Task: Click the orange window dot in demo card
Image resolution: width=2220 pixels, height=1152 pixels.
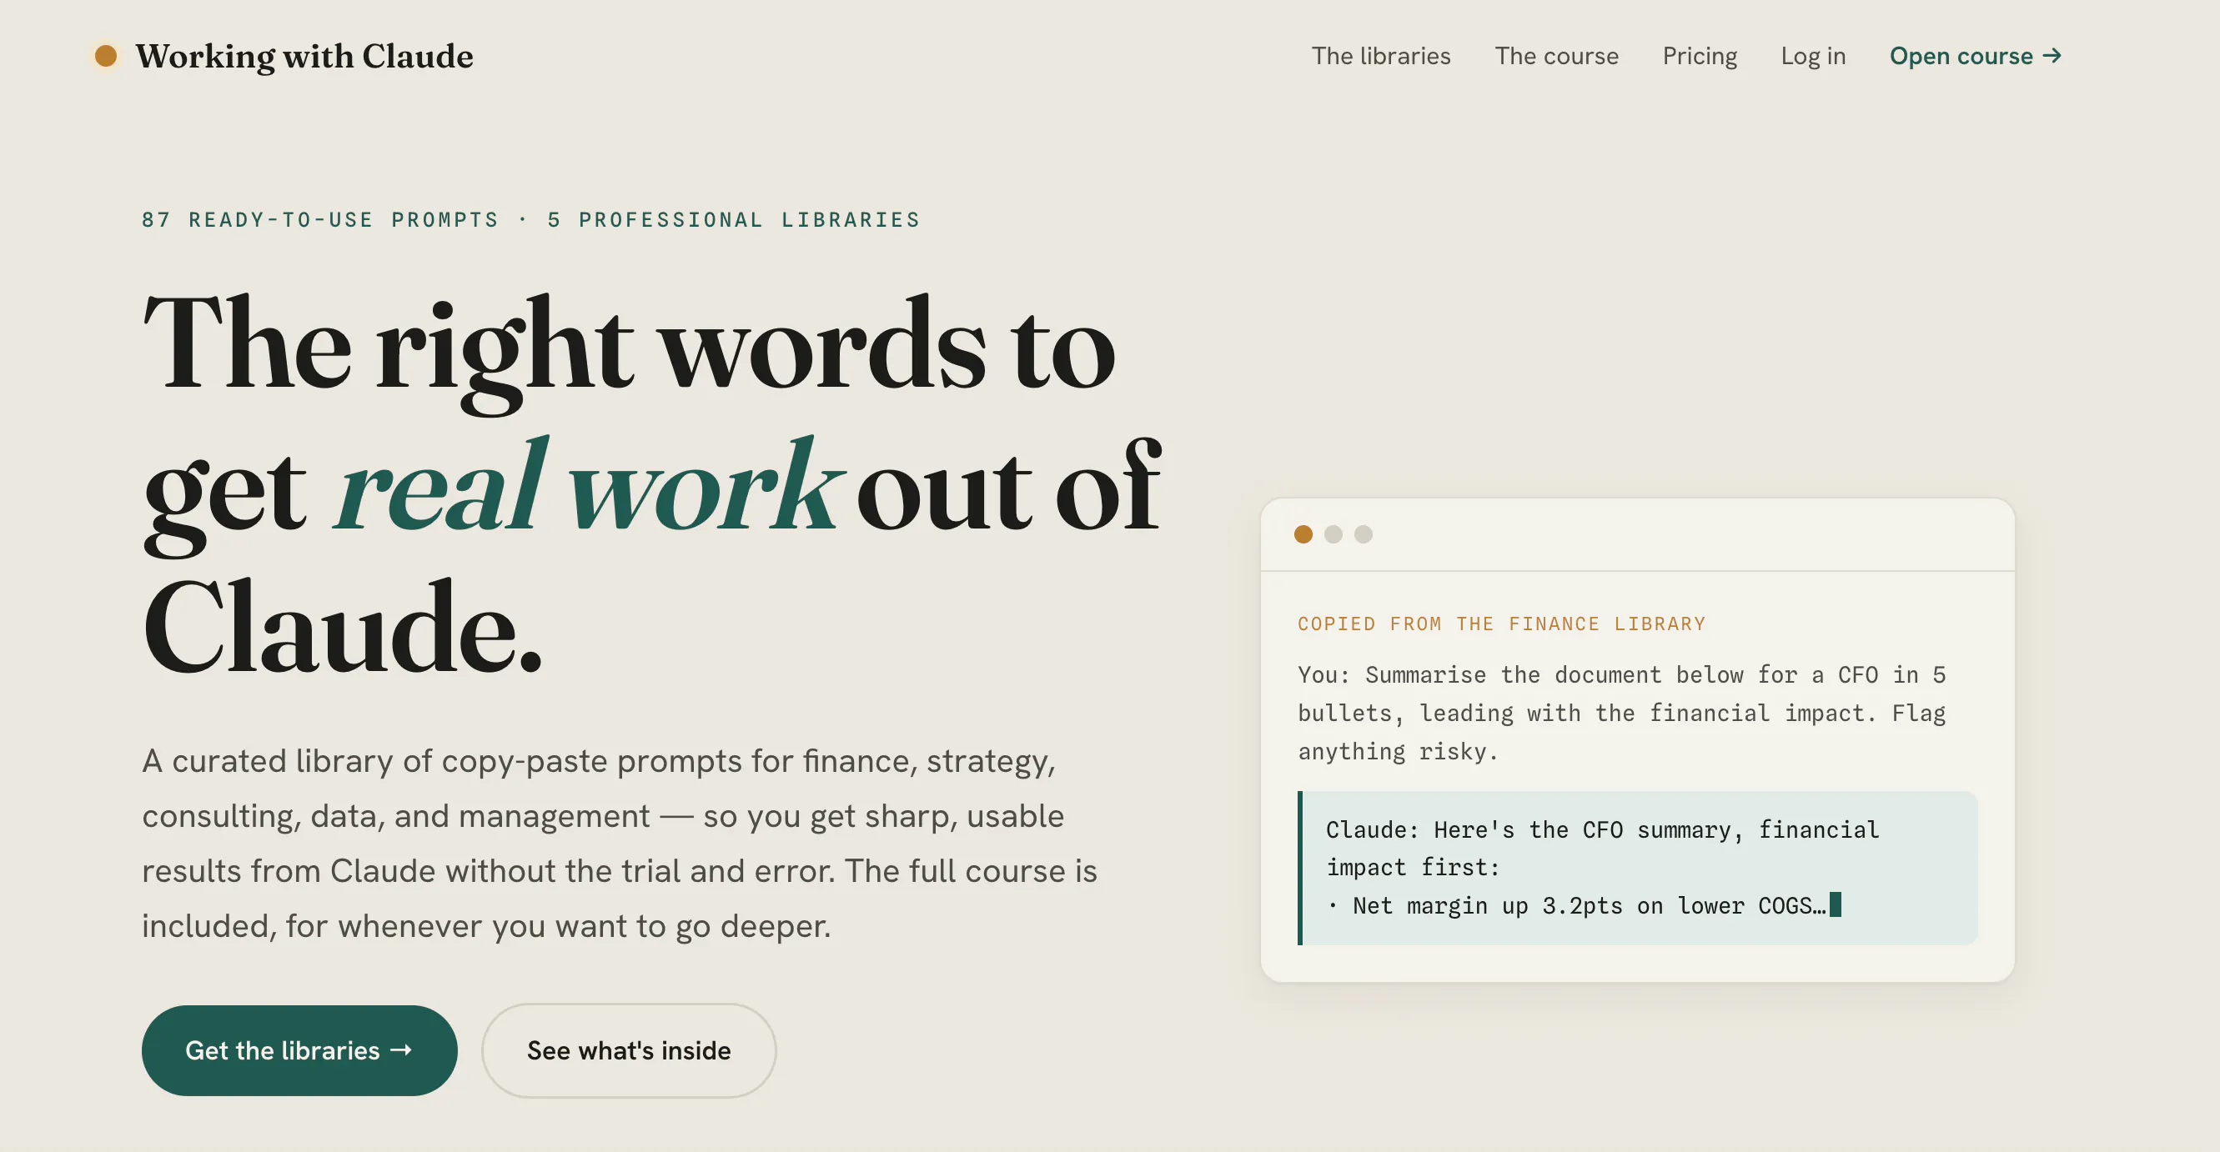Action: pos(1303,534)
